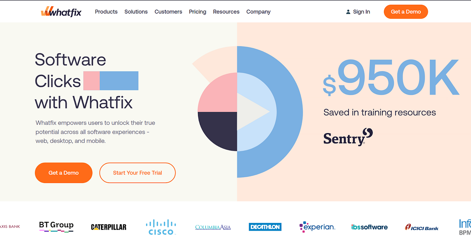The height and width of the screenshot is (248, 471).
Task: Select the Cisco logo
Action: tap(161, 227)
